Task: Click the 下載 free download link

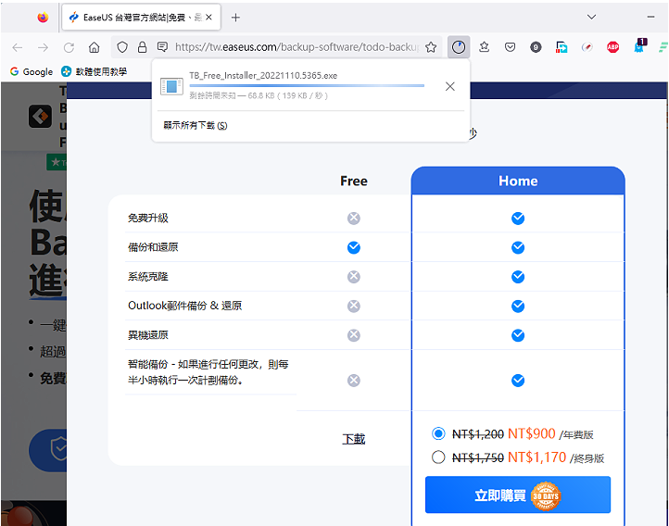Action: pyautogui.click(x=354, y=439)
